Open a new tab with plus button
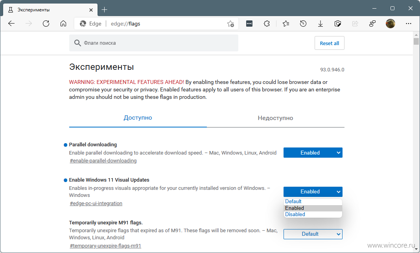This screenshot has width=420, height=253. [x=105, y=10]
